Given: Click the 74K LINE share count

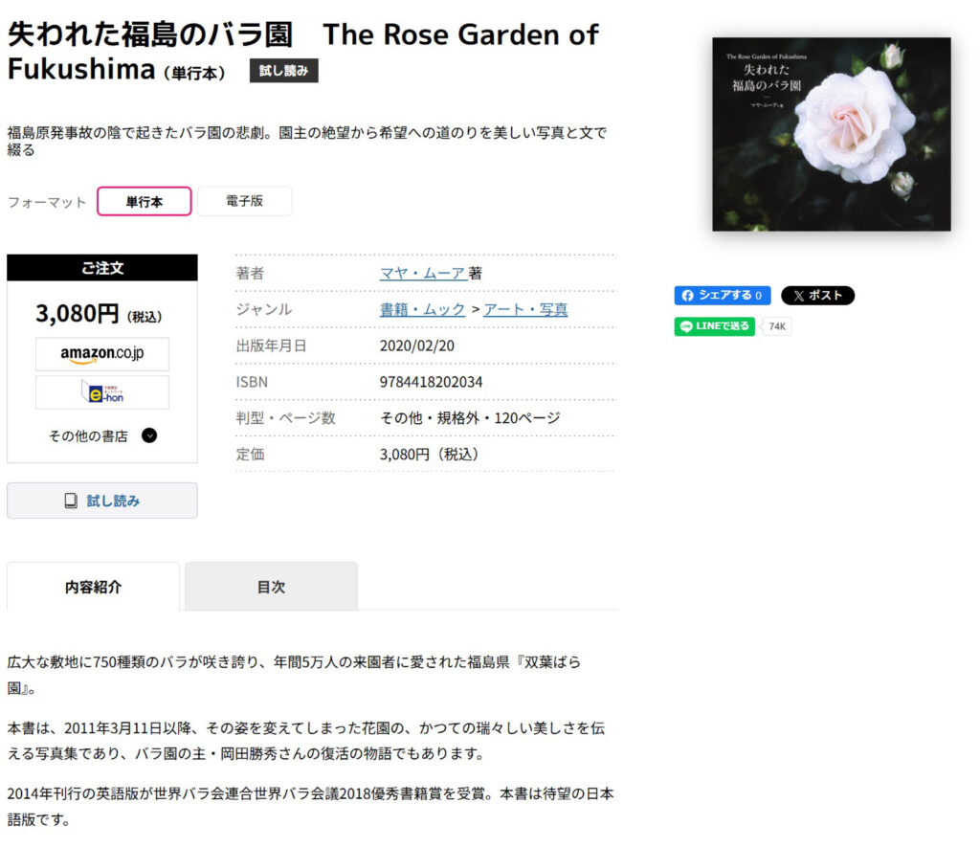Looking at the screenshot, I should point(777,327).
